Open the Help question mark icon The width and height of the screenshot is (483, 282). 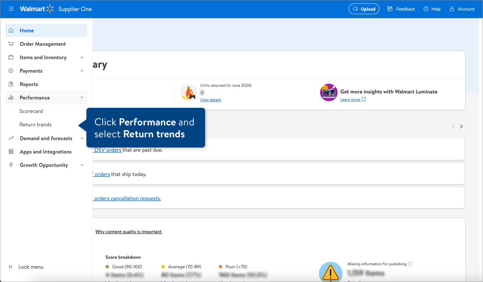(x=426, y=9)
